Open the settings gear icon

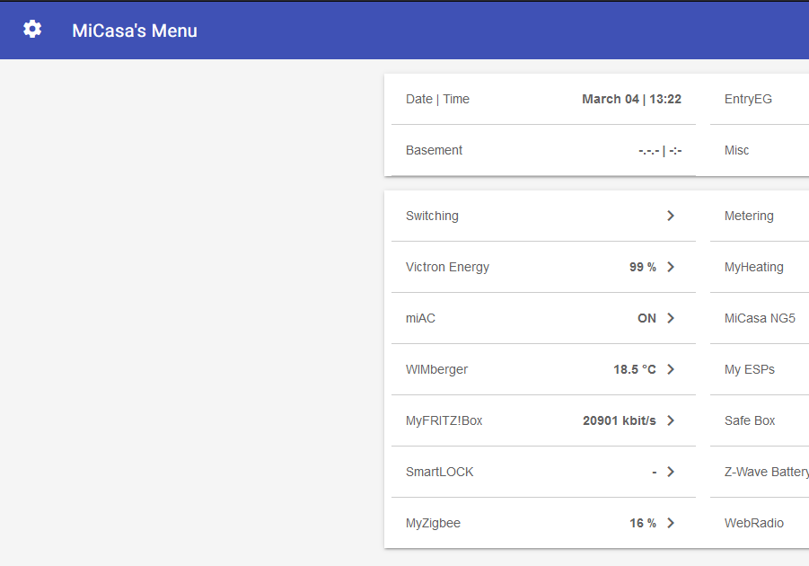[x=32, y=30]
